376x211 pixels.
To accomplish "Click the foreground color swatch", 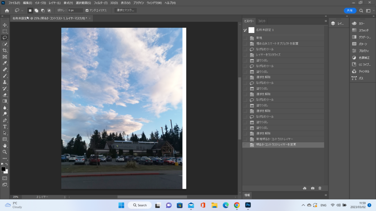I will 3,169.
